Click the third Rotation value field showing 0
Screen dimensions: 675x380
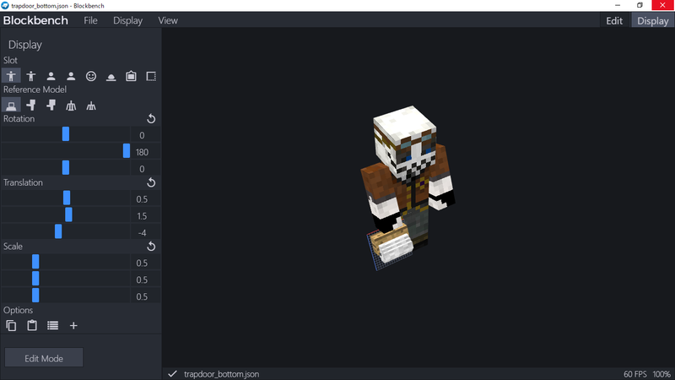tap(145, 168)
